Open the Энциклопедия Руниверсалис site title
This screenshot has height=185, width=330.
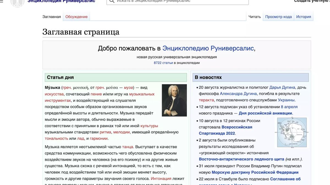click(61, 1)
